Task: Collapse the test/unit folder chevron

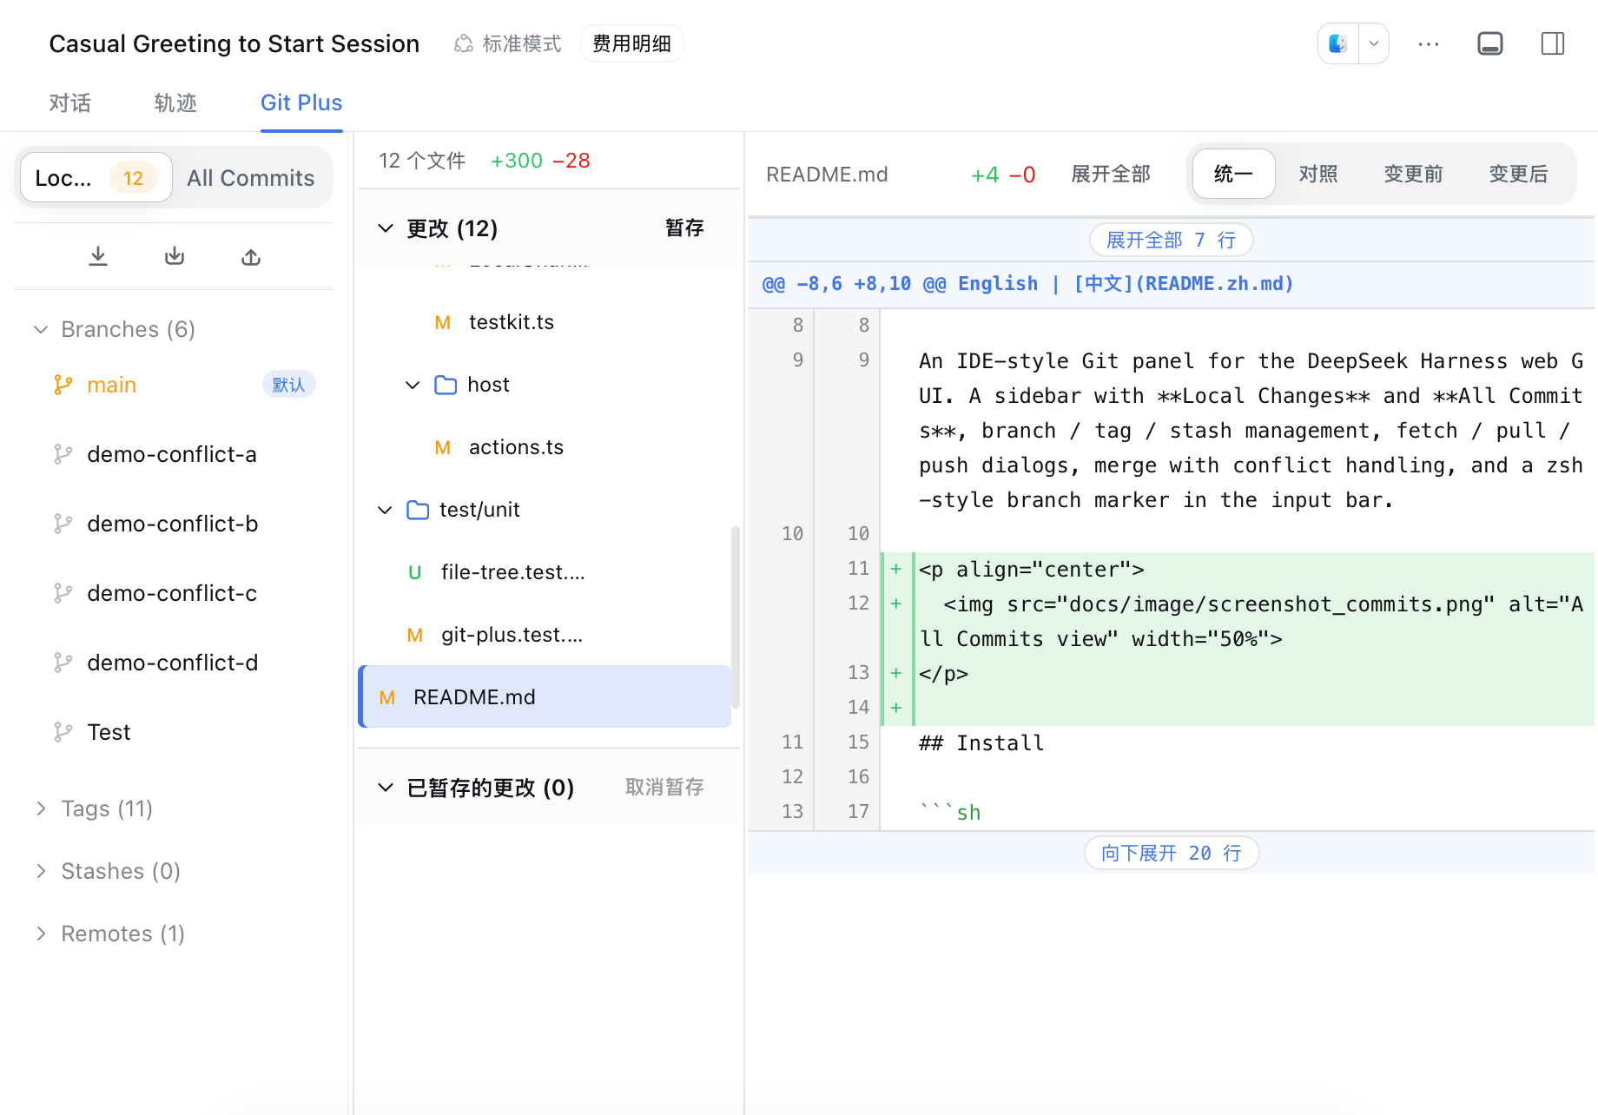Action: coord(386,510)
